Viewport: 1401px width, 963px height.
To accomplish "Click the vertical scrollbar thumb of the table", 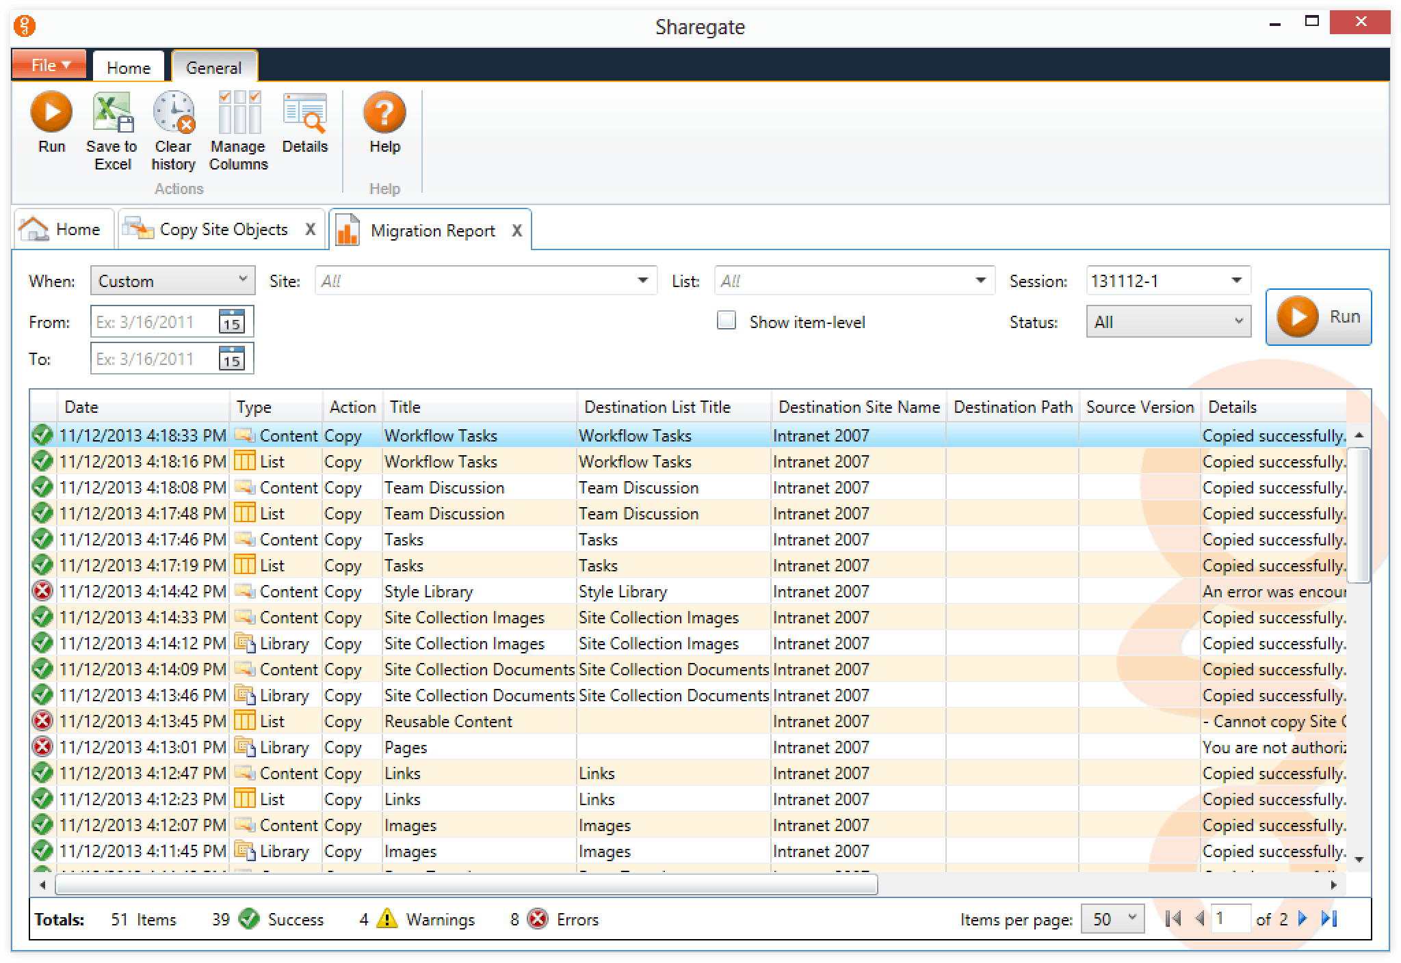I will (1359, 515).
